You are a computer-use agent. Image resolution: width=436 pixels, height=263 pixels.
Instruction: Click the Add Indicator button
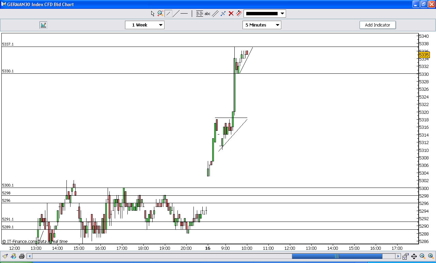pos(377,25)
